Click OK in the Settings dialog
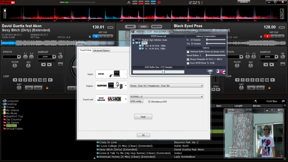This screenshot has width=288, height=162. [143, 135]
